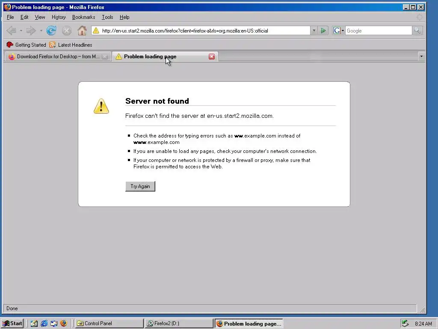Open the History menu

pyautogui.click(x=59, y=17)
